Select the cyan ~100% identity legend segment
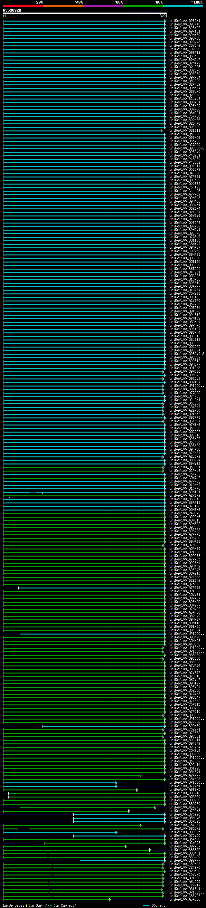Image resolution: width=206 pixels, height=908 pixels. pos(183,6)
